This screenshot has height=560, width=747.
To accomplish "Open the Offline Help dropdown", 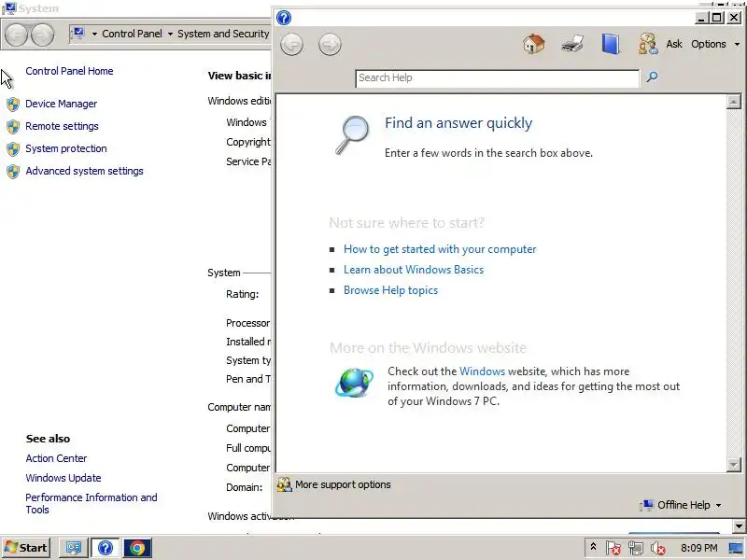I will (682, 505).
